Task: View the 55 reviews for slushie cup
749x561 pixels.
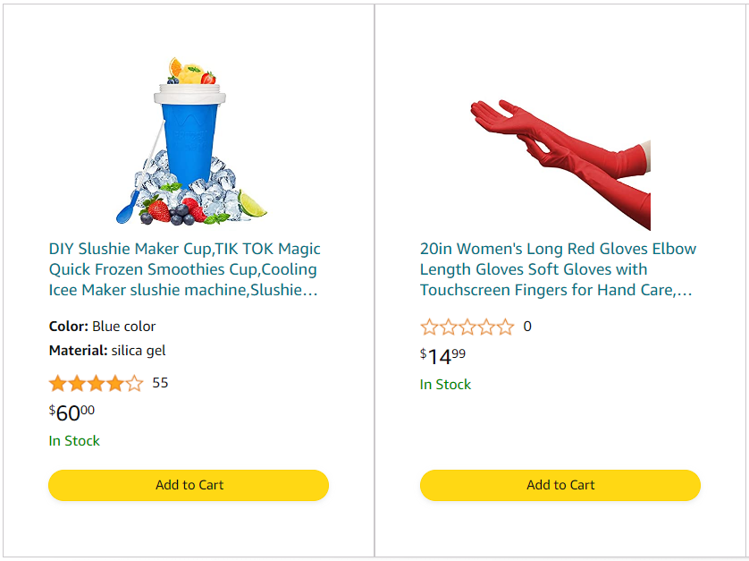Action: (x=160, y=383)
